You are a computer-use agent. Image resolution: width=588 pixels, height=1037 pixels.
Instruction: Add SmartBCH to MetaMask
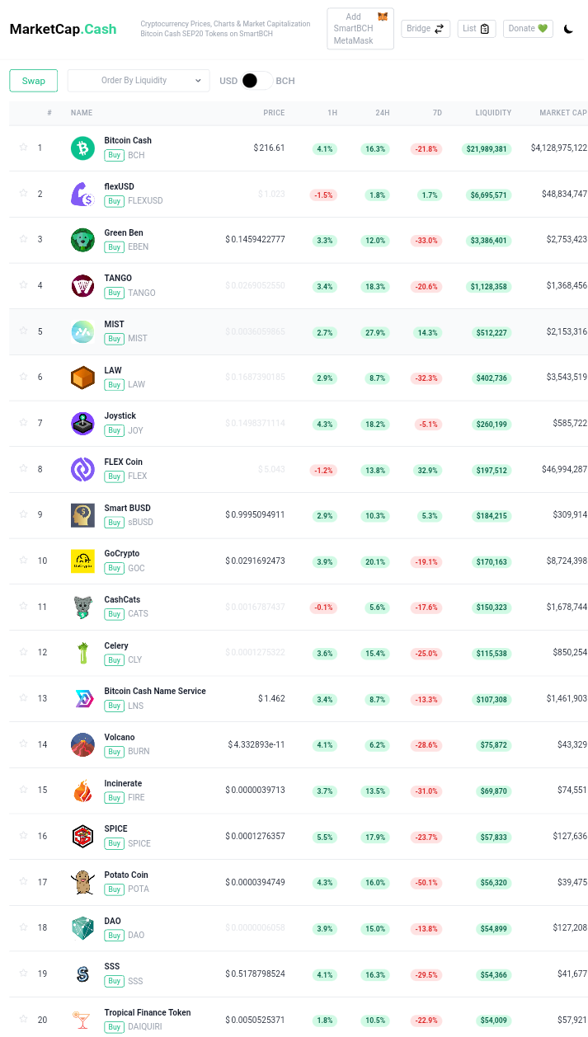pyautogui.click(x=360, y=29)
